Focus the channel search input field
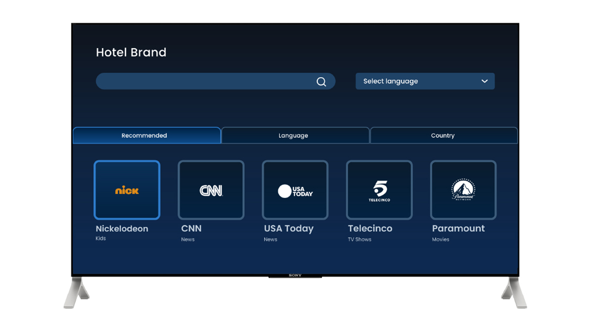 point(215,81)
